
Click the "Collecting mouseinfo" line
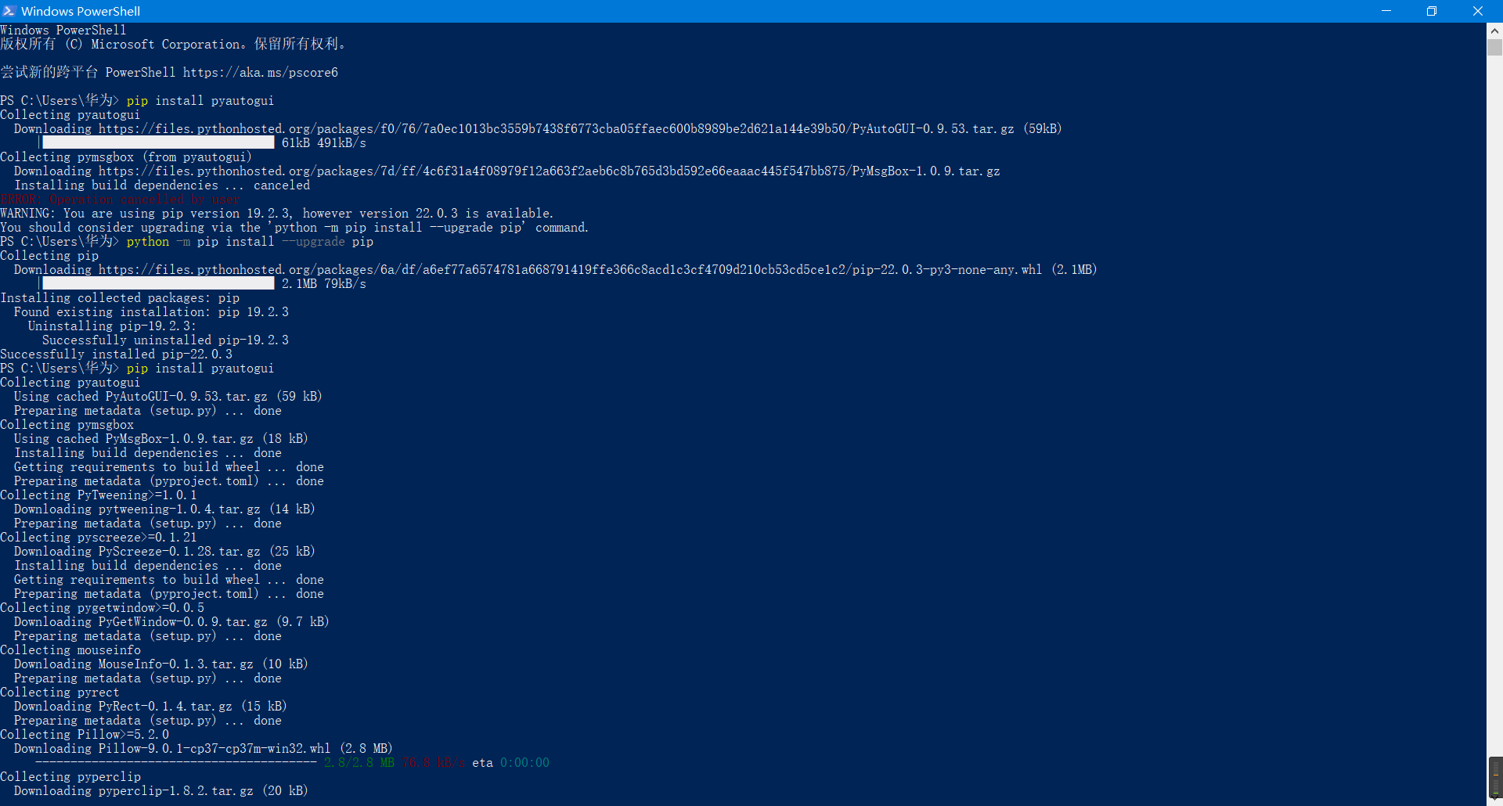pos(70,650)
